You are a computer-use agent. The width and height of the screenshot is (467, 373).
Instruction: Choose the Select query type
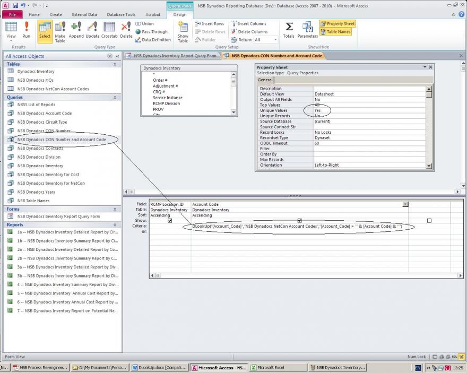(45, 31)
